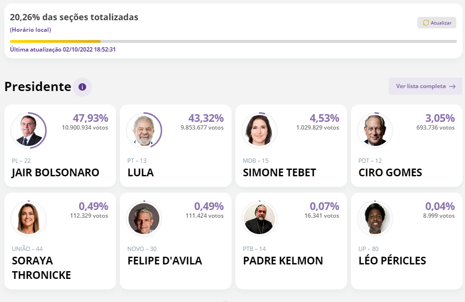Click the arrow icon in Ver lista completa
The image size is (465, 302).
(x=452, y=86)
